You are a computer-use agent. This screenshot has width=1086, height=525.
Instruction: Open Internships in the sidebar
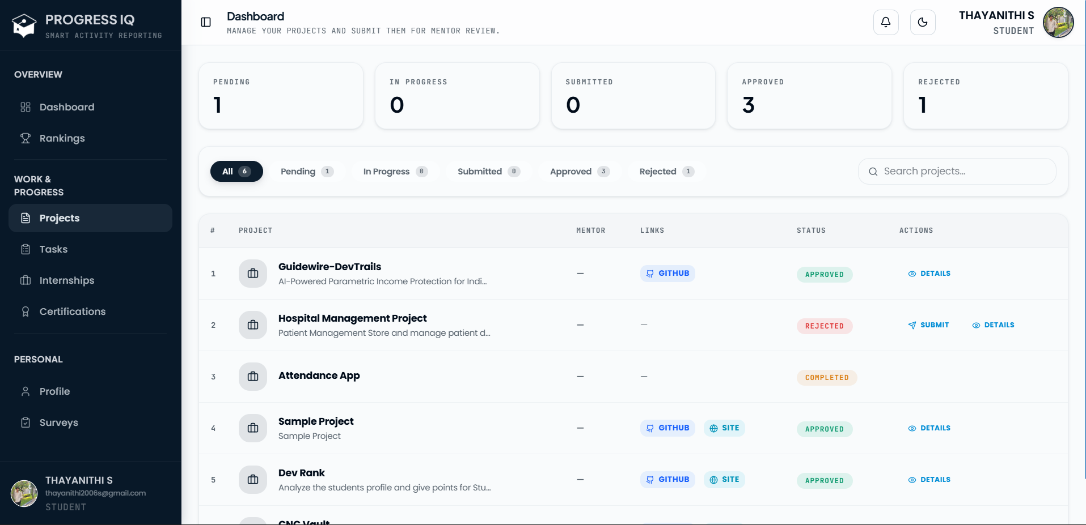click(91, 280)
